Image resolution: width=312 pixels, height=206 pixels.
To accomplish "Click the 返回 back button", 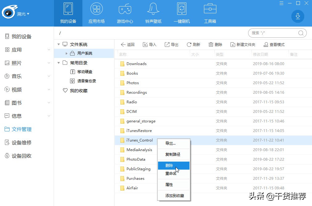I will [127, 44].
